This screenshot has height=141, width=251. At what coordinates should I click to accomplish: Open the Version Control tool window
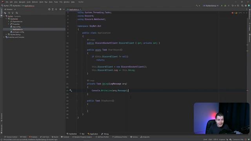coord(11,137)
